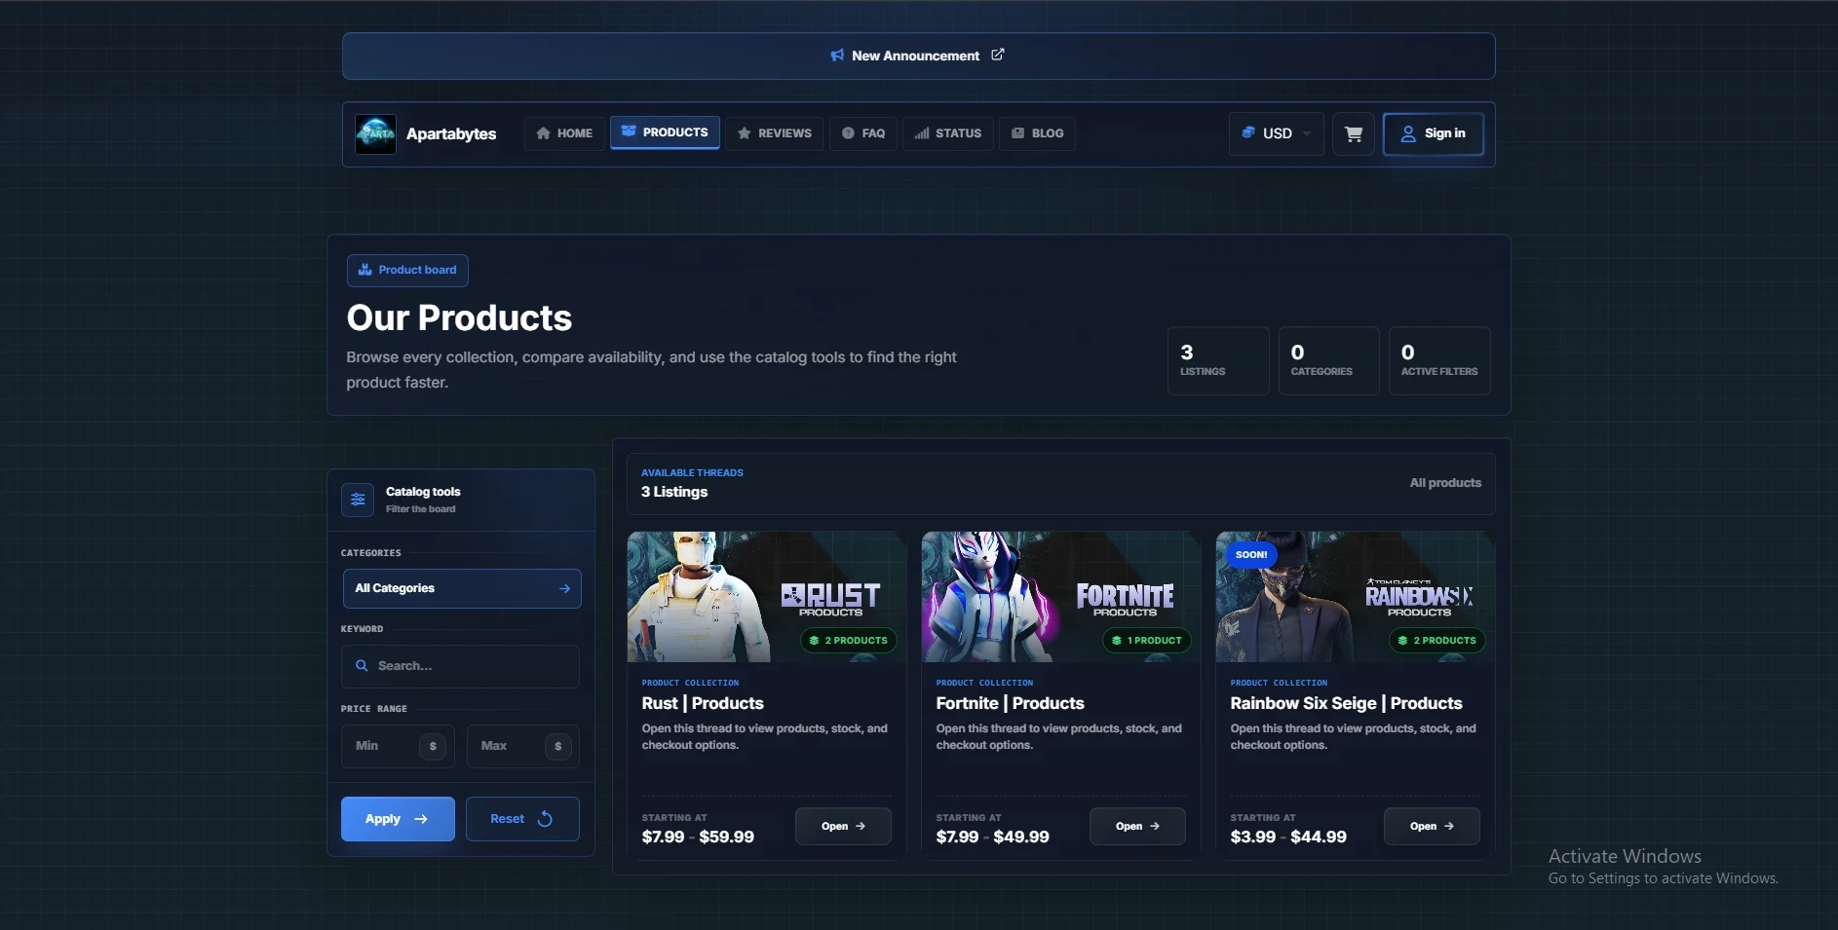Select the Products nav tab
The image size is (1838, 930).
[666, 132]
